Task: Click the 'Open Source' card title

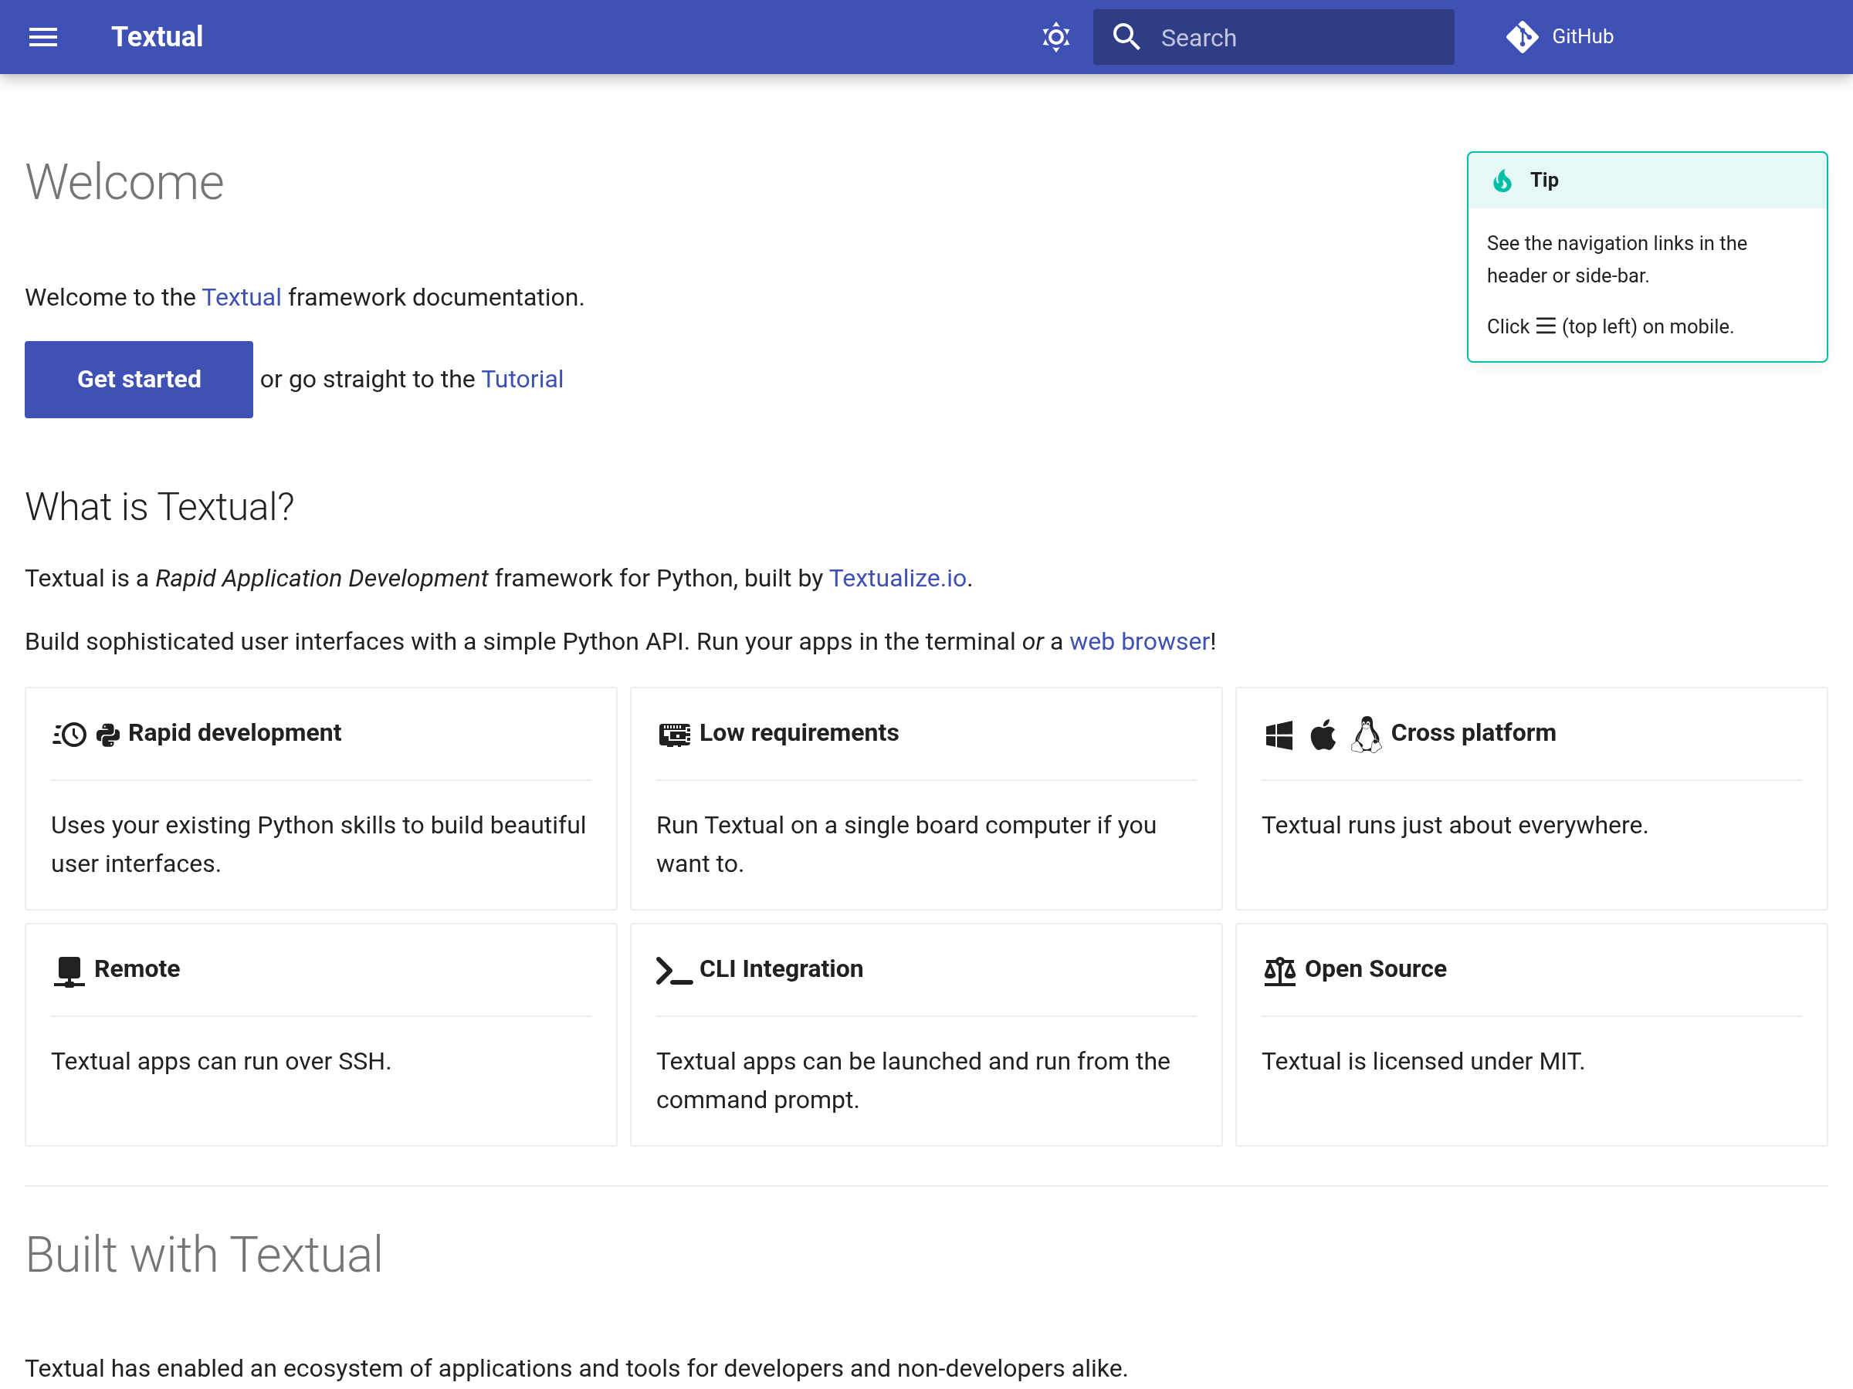Action: 1374,968
